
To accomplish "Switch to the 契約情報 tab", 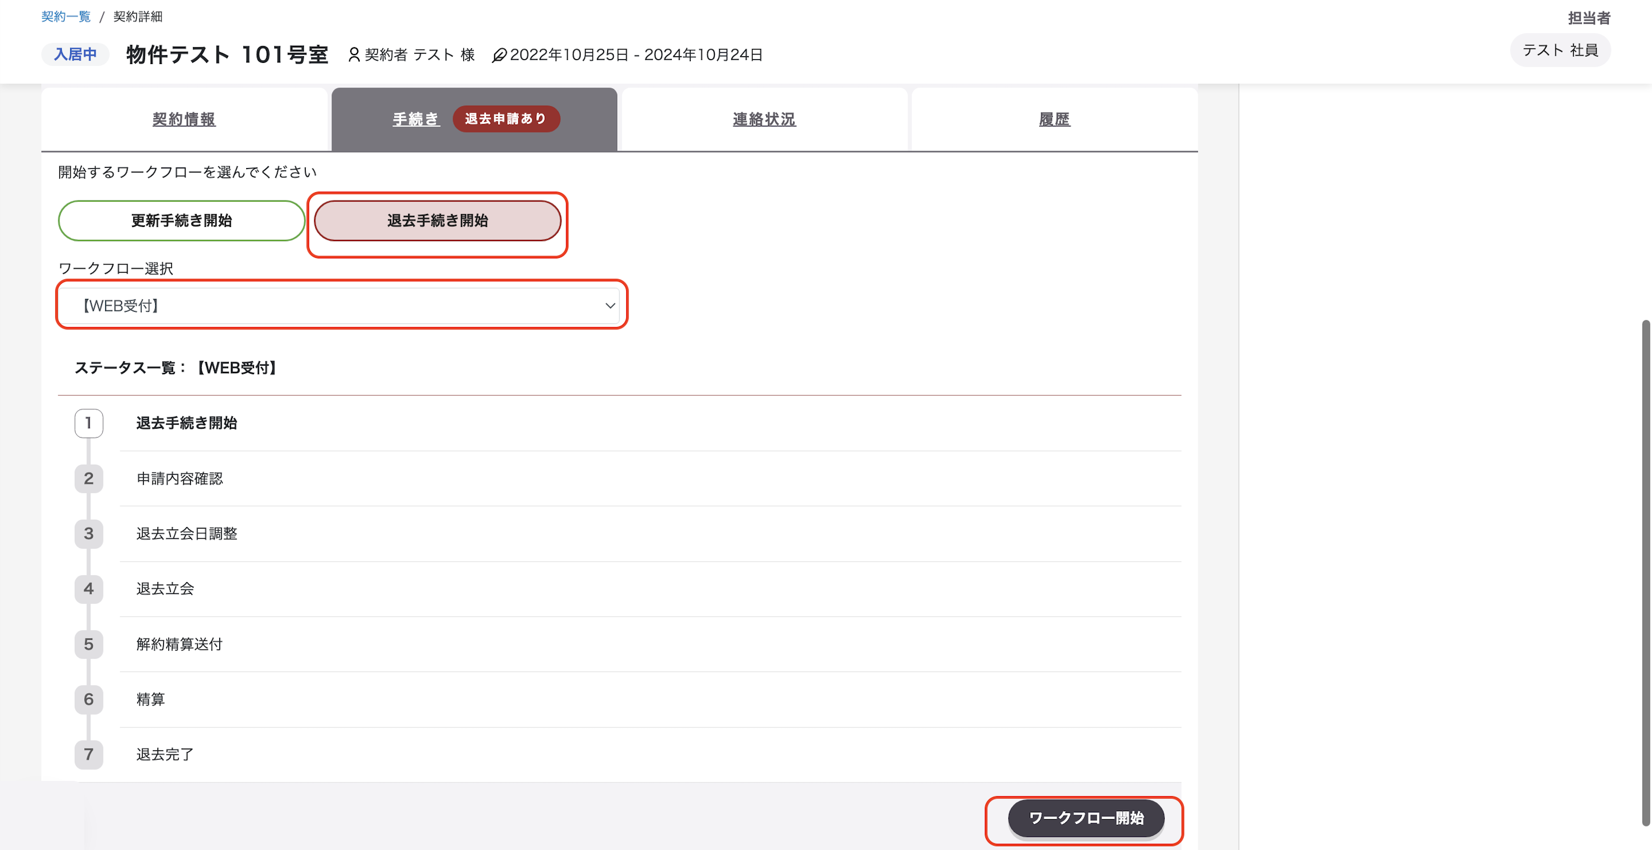I will [x=184, y=119].
